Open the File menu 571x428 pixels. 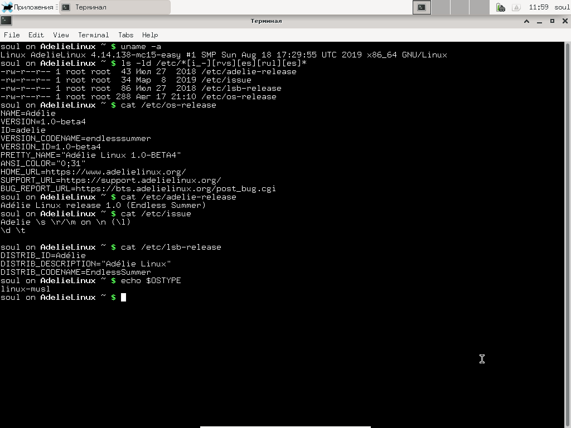(x=12, y=35)
